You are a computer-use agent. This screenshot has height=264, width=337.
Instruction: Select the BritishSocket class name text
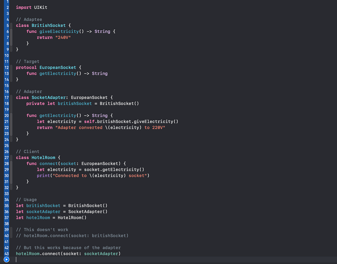click(48, 25)
